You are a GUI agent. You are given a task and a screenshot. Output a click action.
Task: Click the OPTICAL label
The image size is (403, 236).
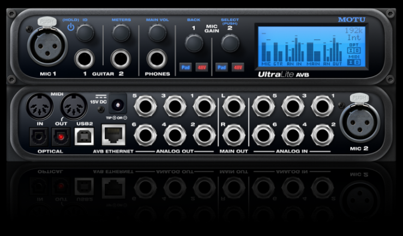50,152
